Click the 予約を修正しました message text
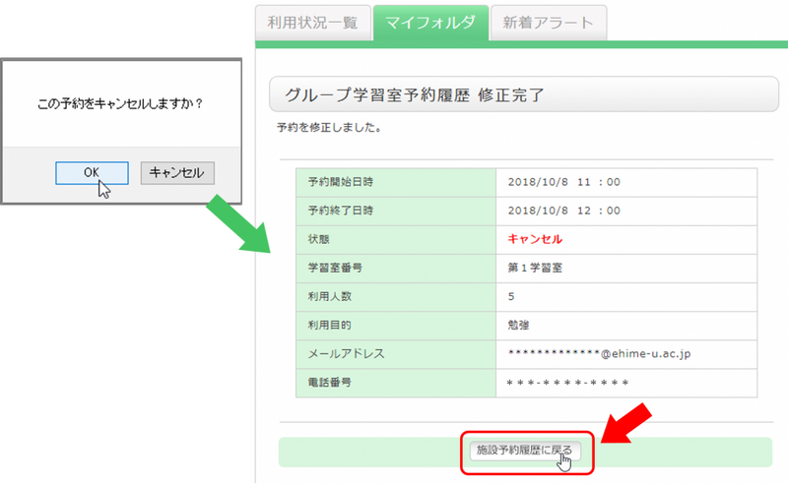The height and width of the screenshot is (483, 788). point(329,128)
